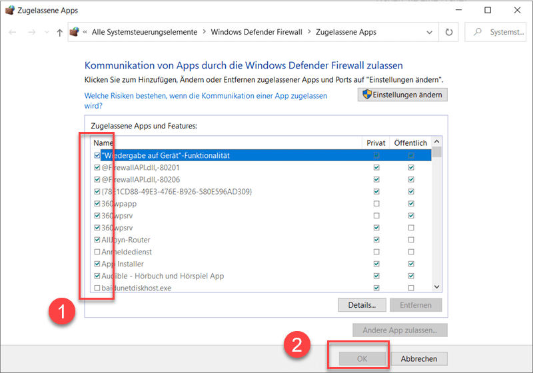Maximize the Zugelassene Apps window
This screenshot has height=373, width=533.
coord(488,10)
